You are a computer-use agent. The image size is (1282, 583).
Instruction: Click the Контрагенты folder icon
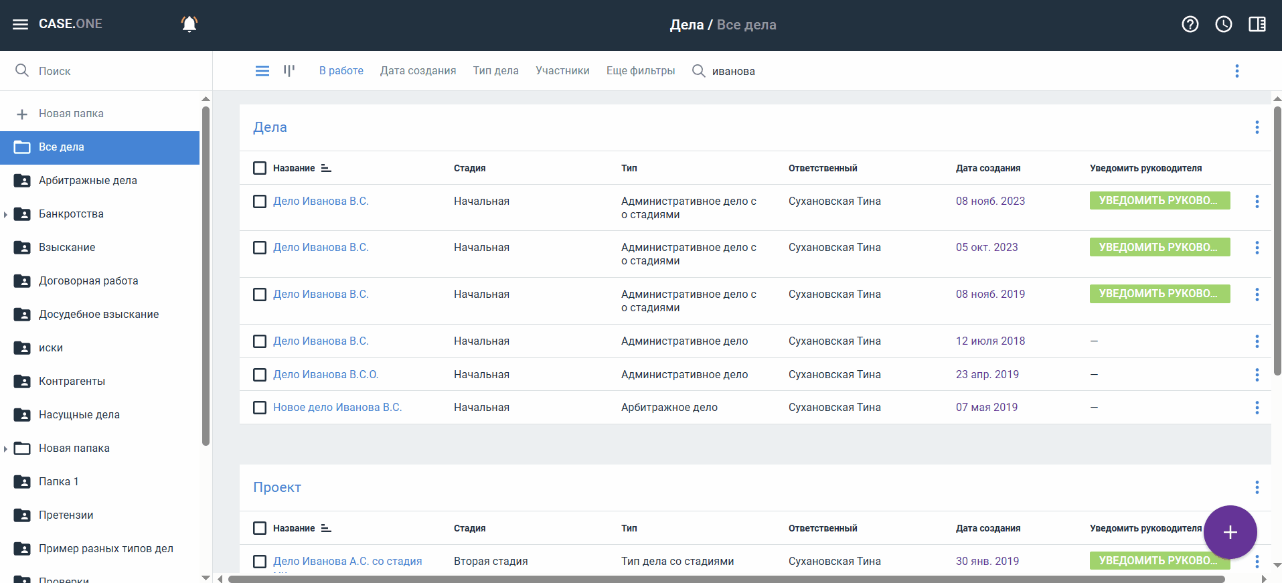(22, 382)
